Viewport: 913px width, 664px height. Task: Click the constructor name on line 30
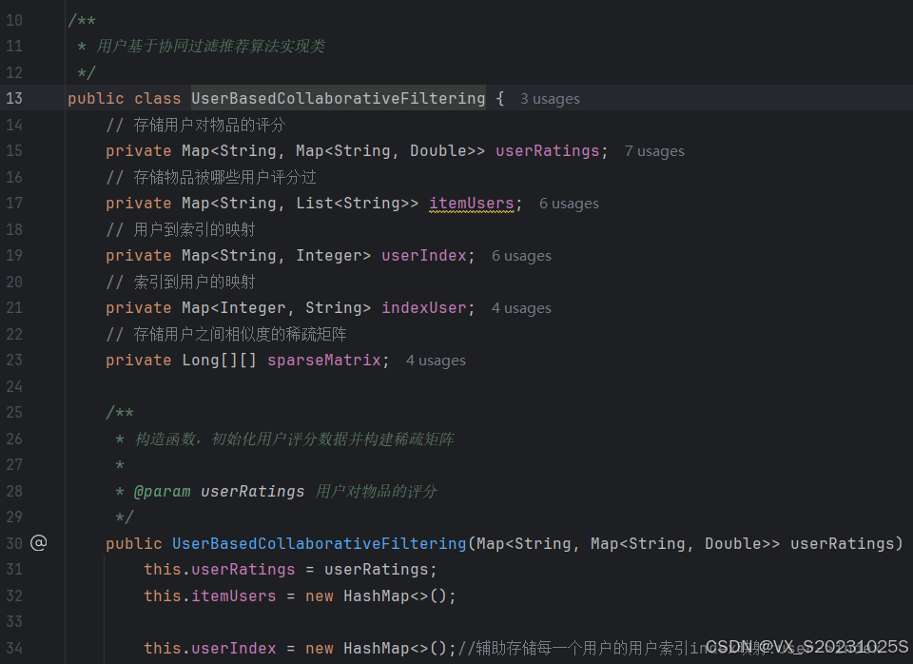point(320,543)
